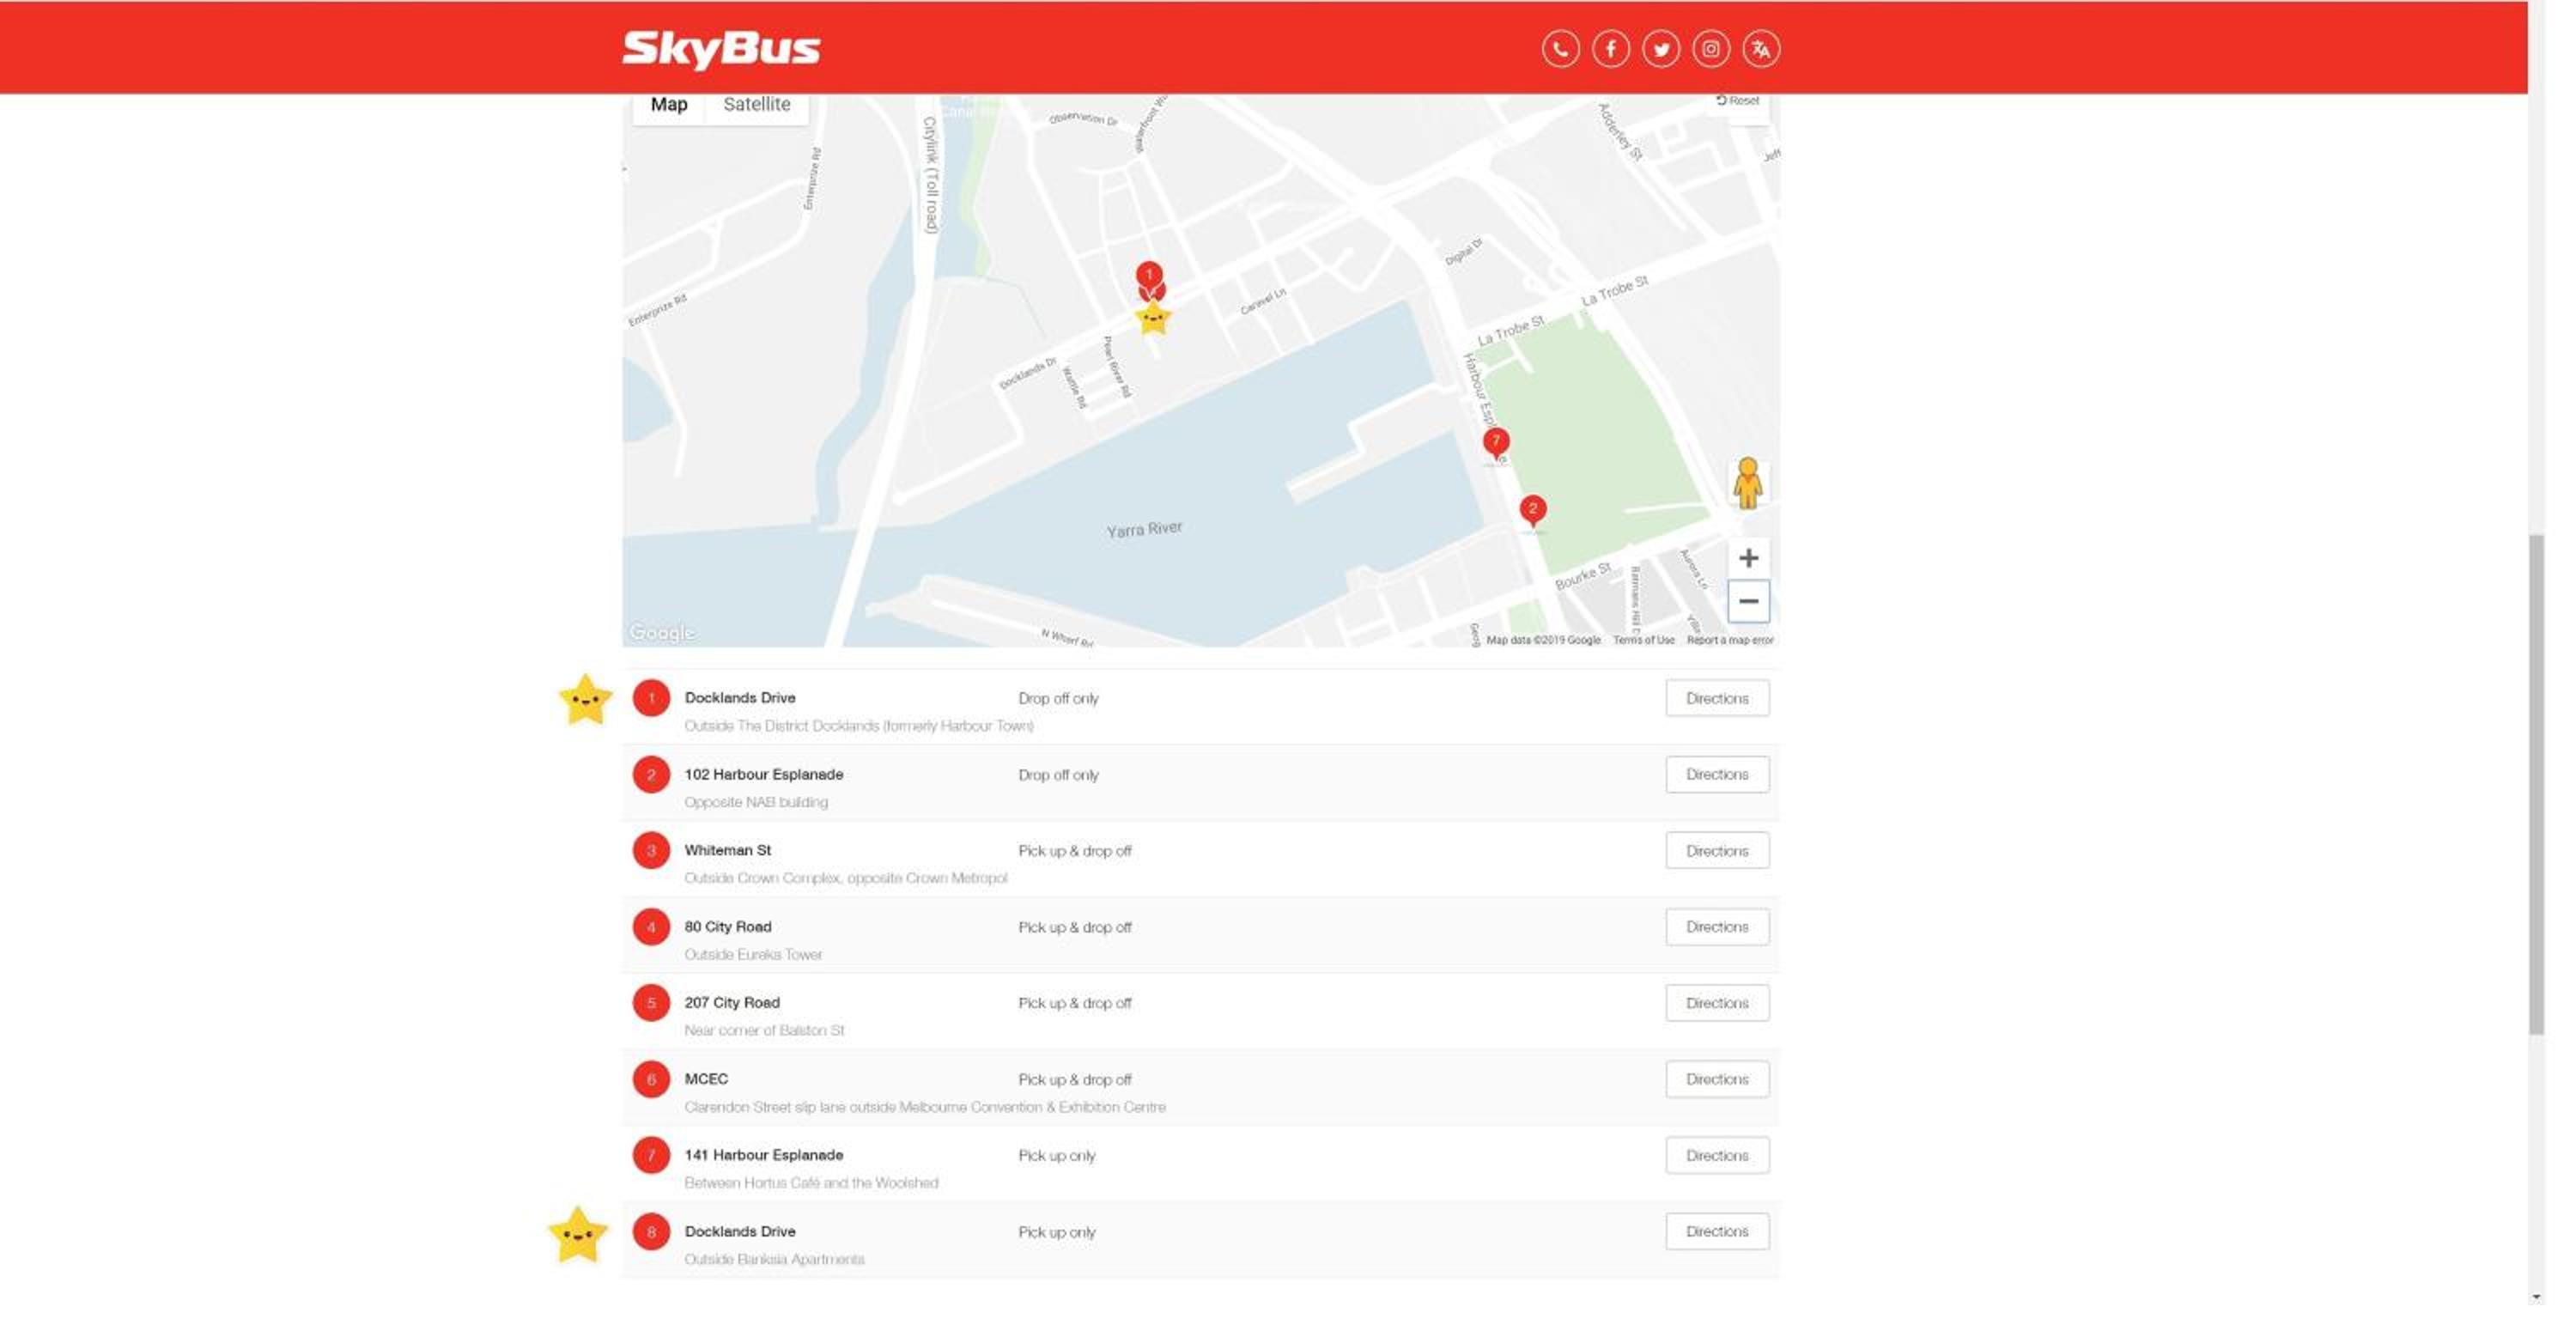The image size is (2576, 1343).
Task: Click the star marker on the map
Action: click(x=1152, y=319)
